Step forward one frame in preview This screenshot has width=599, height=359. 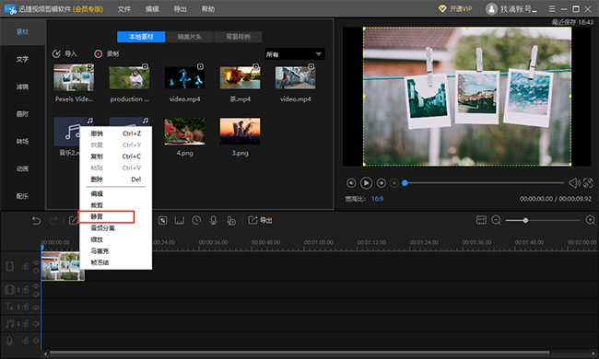tap(381, 183)
